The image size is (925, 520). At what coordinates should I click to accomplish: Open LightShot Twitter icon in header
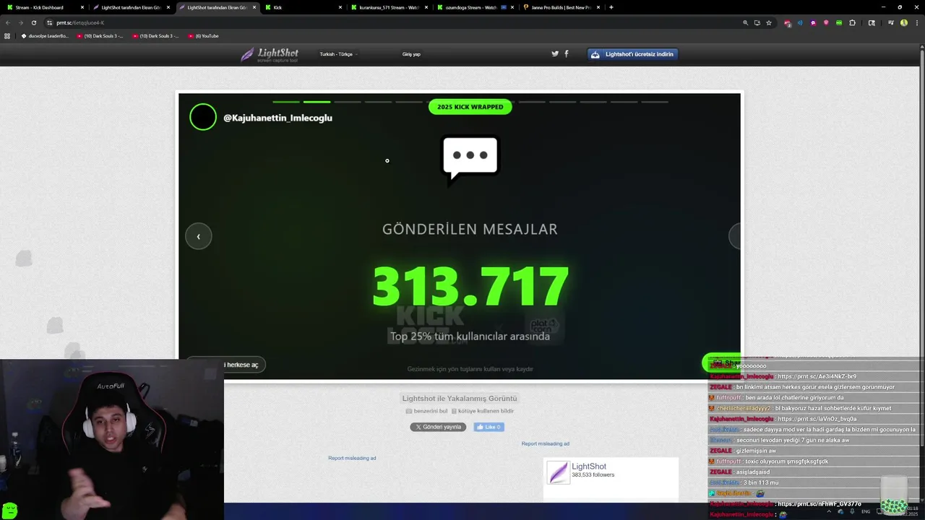pos(555,53)
